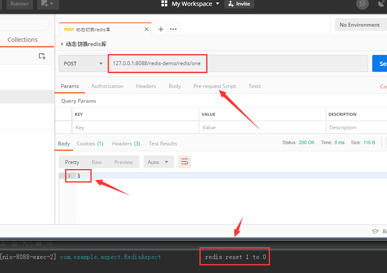This screenshot has width=387, height=273.
Task: Open the tab options ellipsis menu
Action: tap(173, 29)
